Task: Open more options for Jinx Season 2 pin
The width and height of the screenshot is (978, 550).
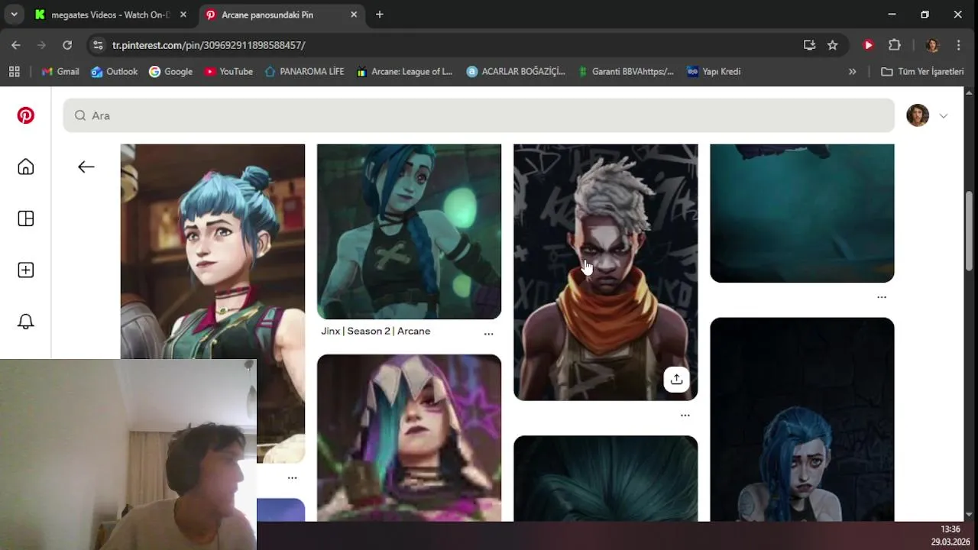Action: (488, 334)
